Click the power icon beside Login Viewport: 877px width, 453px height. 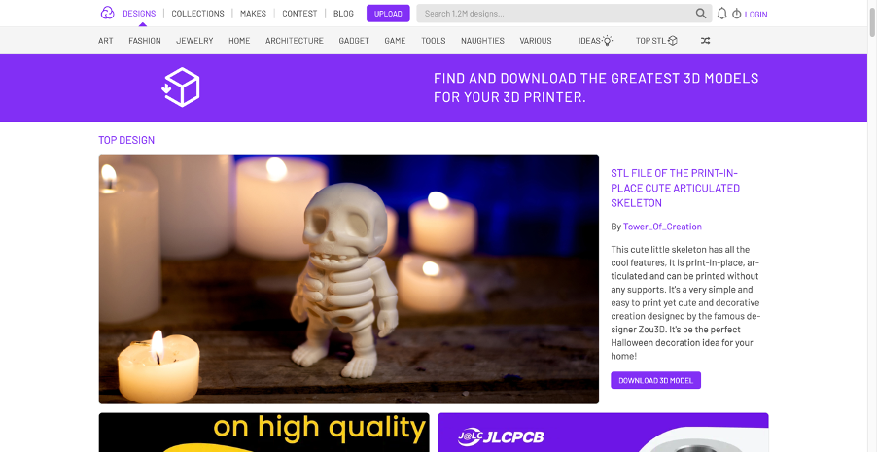coord(737,14)
